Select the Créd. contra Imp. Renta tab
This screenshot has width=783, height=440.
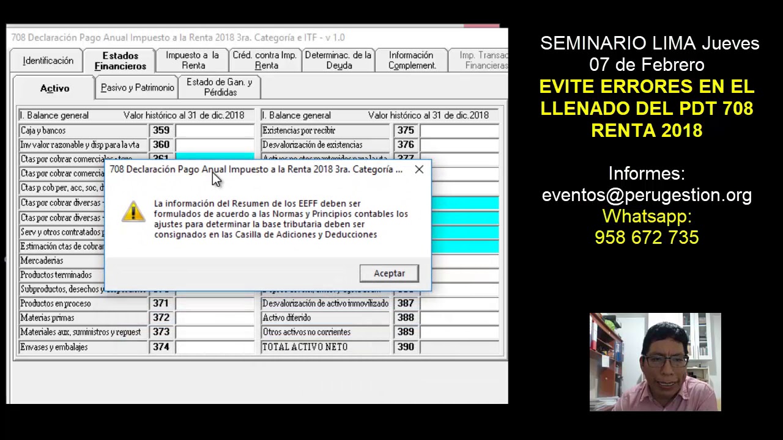pyautogui.click(x=265, y=60)
